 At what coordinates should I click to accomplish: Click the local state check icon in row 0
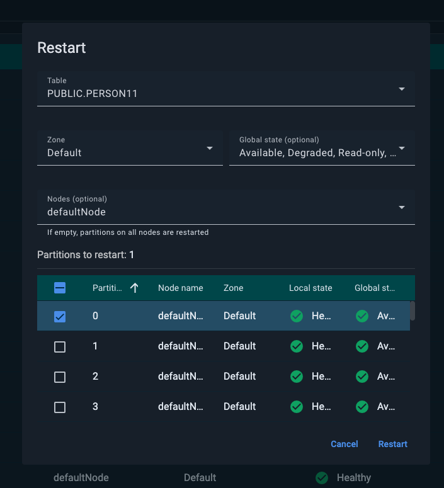tap(297, 316)
